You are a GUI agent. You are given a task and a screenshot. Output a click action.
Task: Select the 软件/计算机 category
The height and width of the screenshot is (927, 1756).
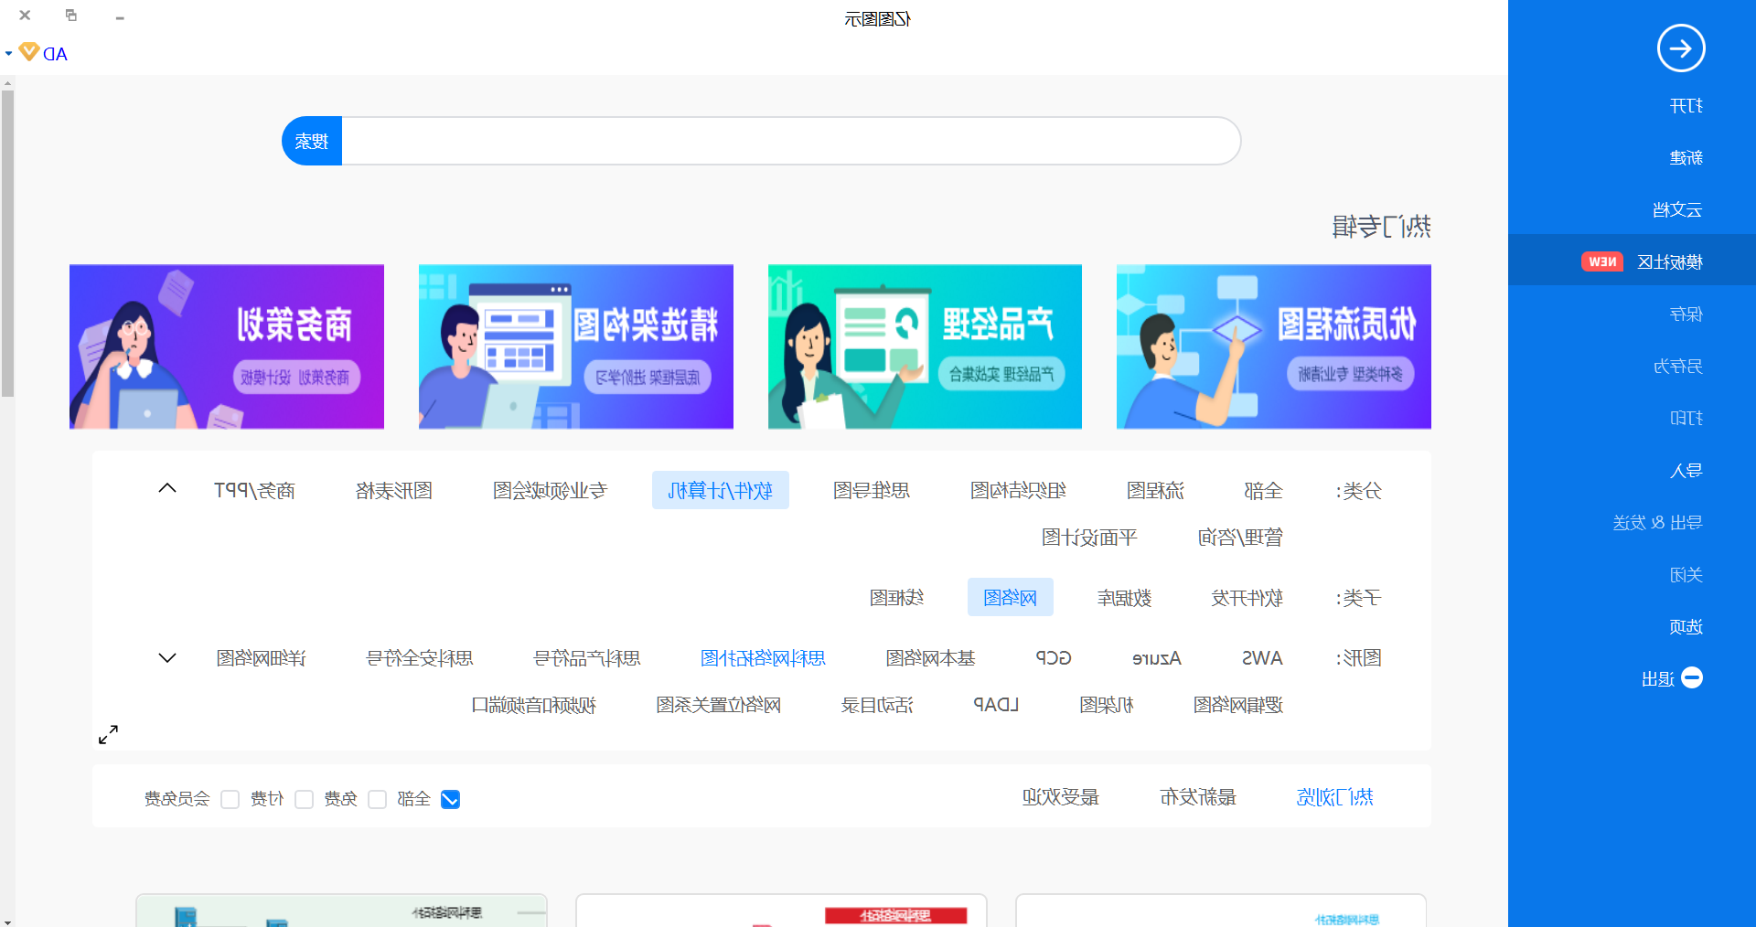(x=721, y=491)
